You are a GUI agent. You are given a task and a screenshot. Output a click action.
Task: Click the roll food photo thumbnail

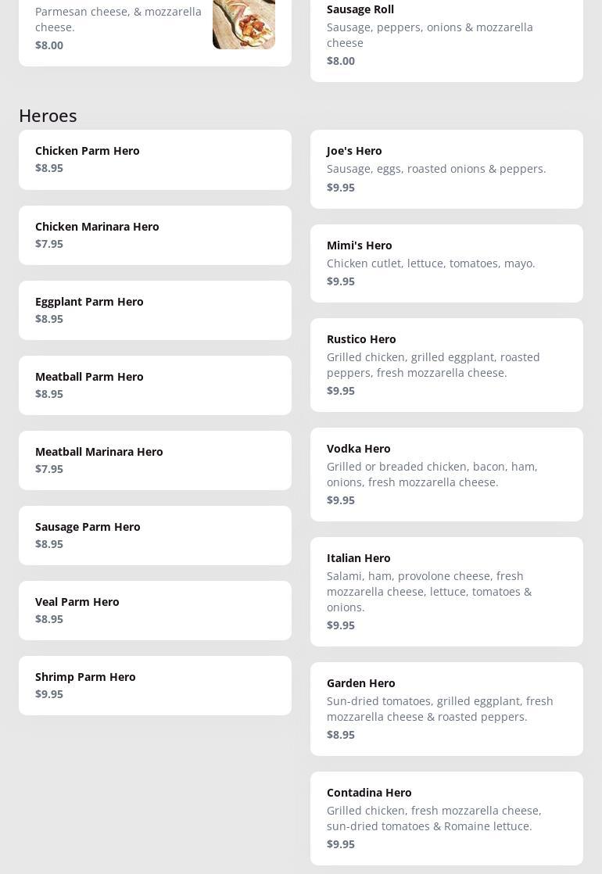243,23
